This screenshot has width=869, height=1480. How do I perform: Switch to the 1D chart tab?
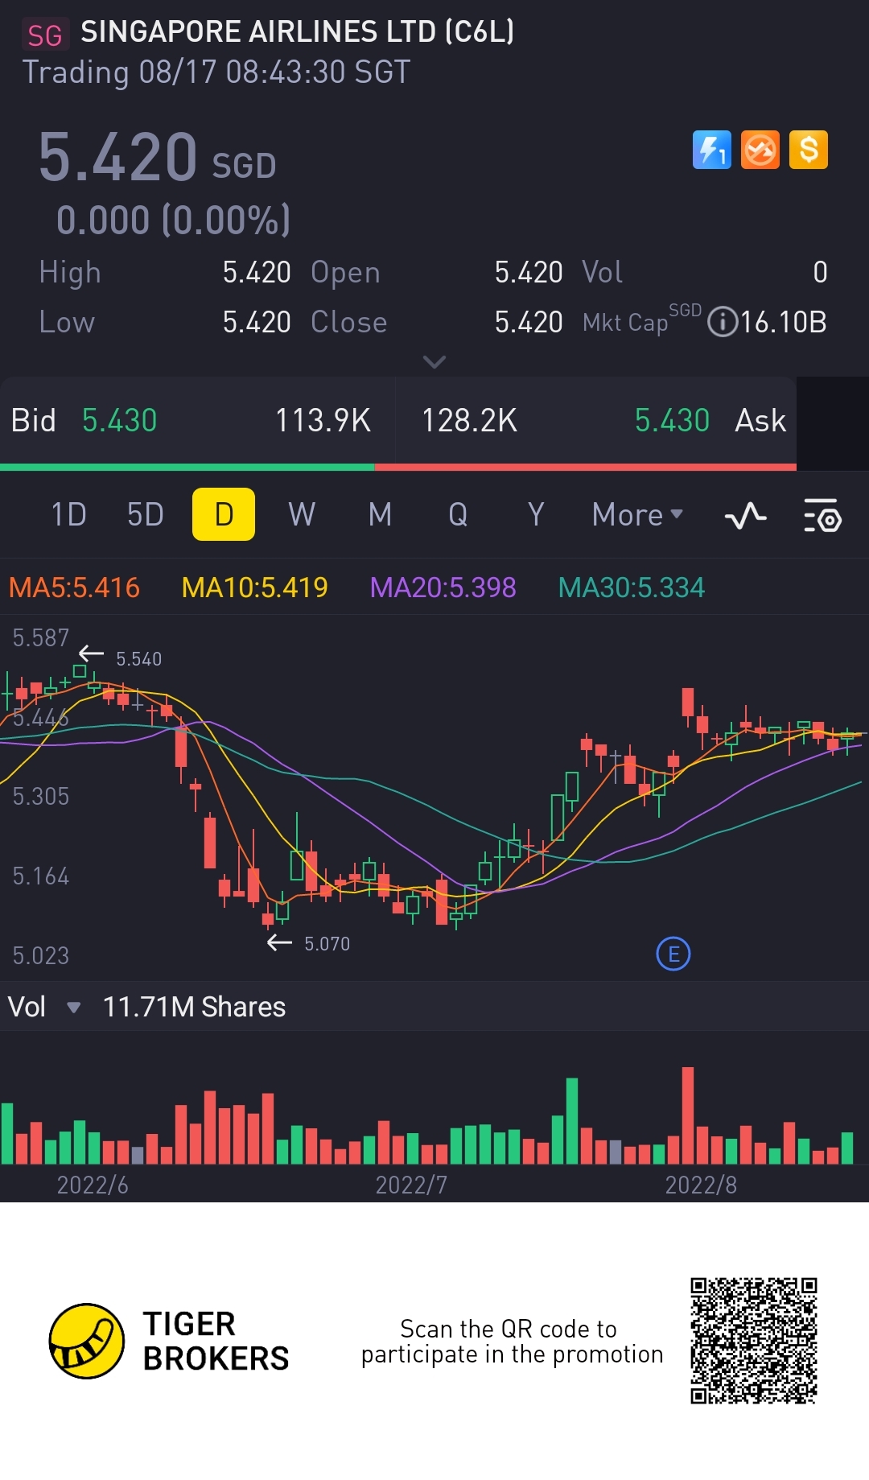(68, 515)
